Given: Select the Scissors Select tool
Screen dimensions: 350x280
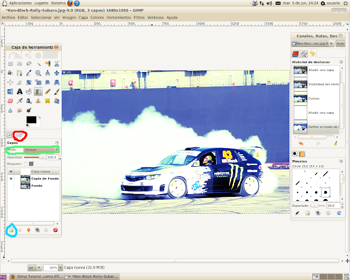Looking at the screenshot, I should (x=57, y=64).
